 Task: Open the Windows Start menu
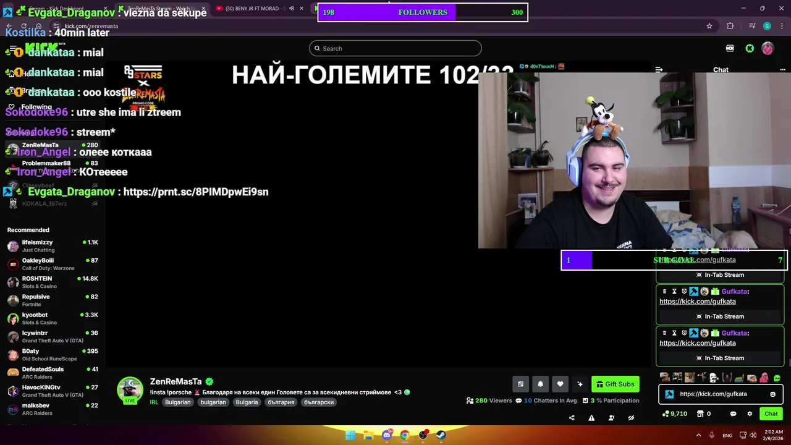tap(350, 435)
